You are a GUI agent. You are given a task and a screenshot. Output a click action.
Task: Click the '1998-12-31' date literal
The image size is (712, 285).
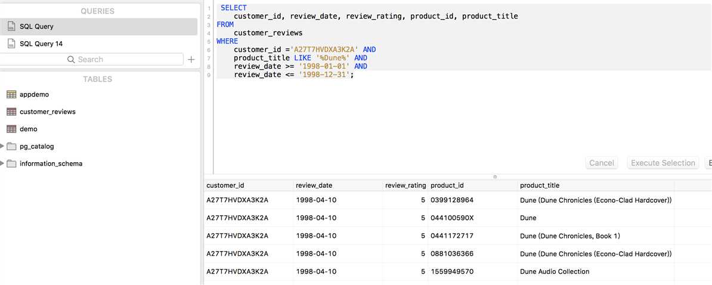324,75
